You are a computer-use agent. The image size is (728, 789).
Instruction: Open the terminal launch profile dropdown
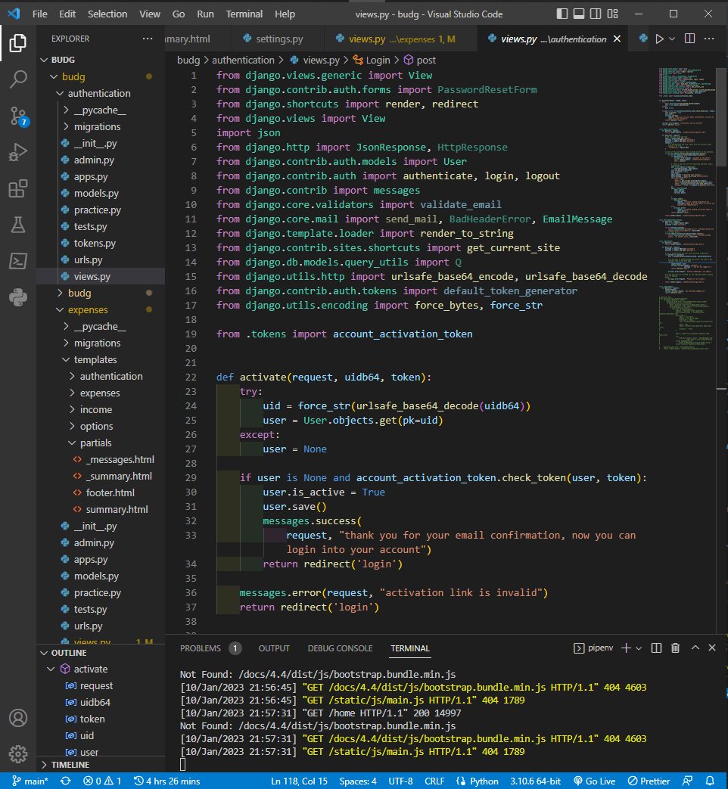click(639, 648)
